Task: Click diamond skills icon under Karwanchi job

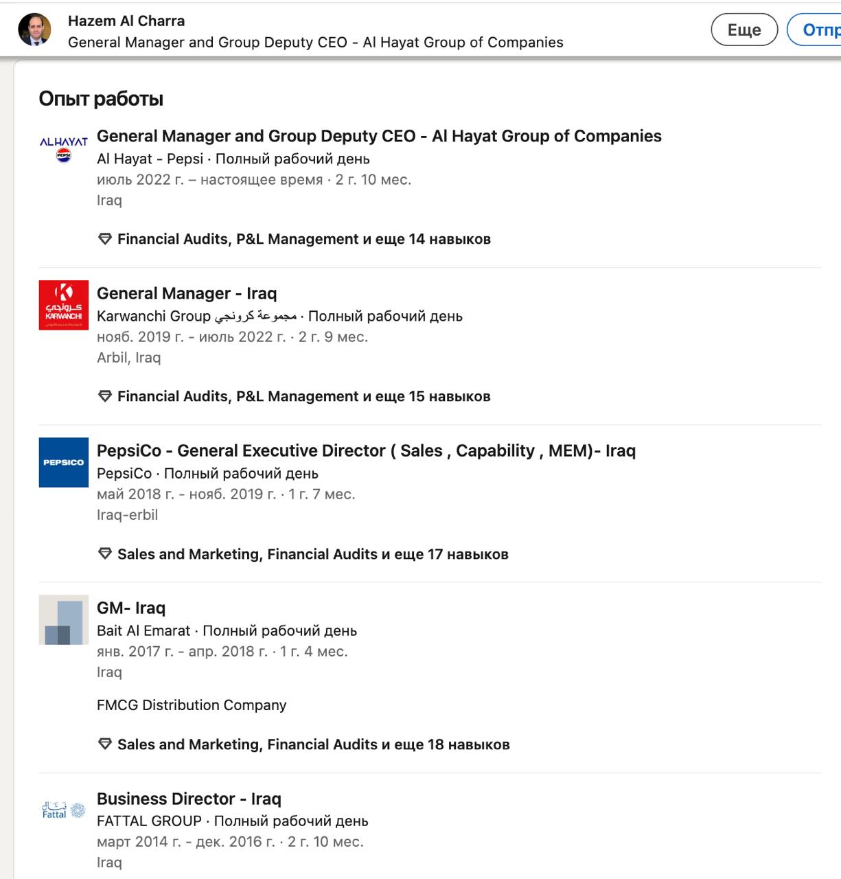Action: click(105, 396)
